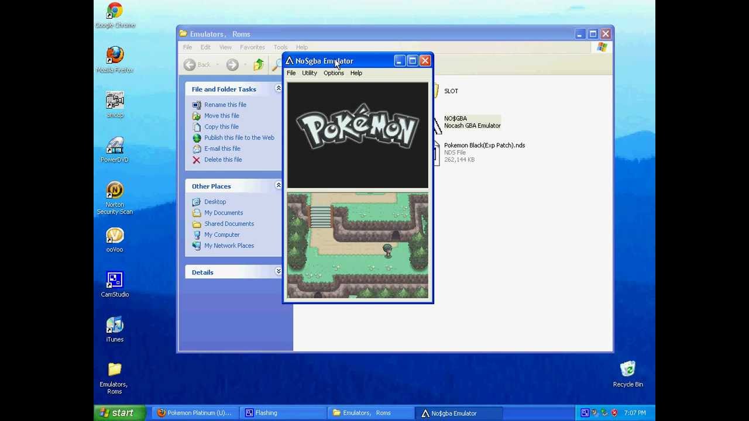
Task: Click the Copy this file link
Action: click(221, 127)
